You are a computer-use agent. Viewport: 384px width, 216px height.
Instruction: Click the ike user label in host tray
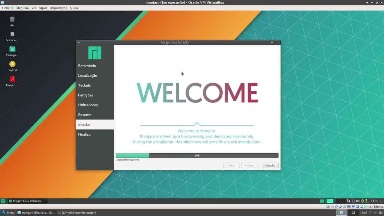pos(381,213)
